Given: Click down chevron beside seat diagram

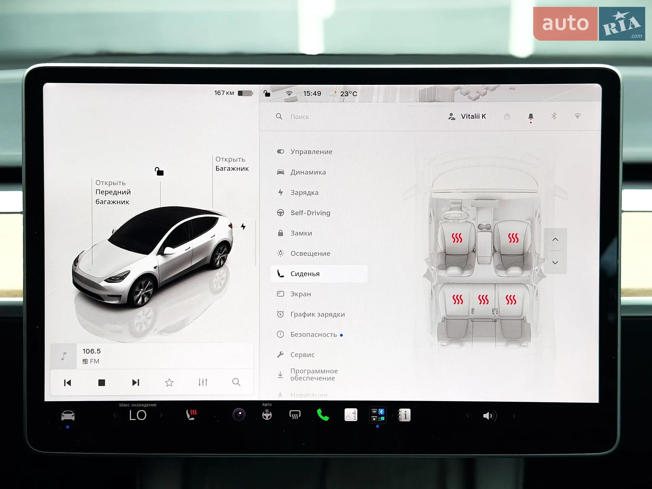Looking at the screenshot, I should (x=555, y=262).
